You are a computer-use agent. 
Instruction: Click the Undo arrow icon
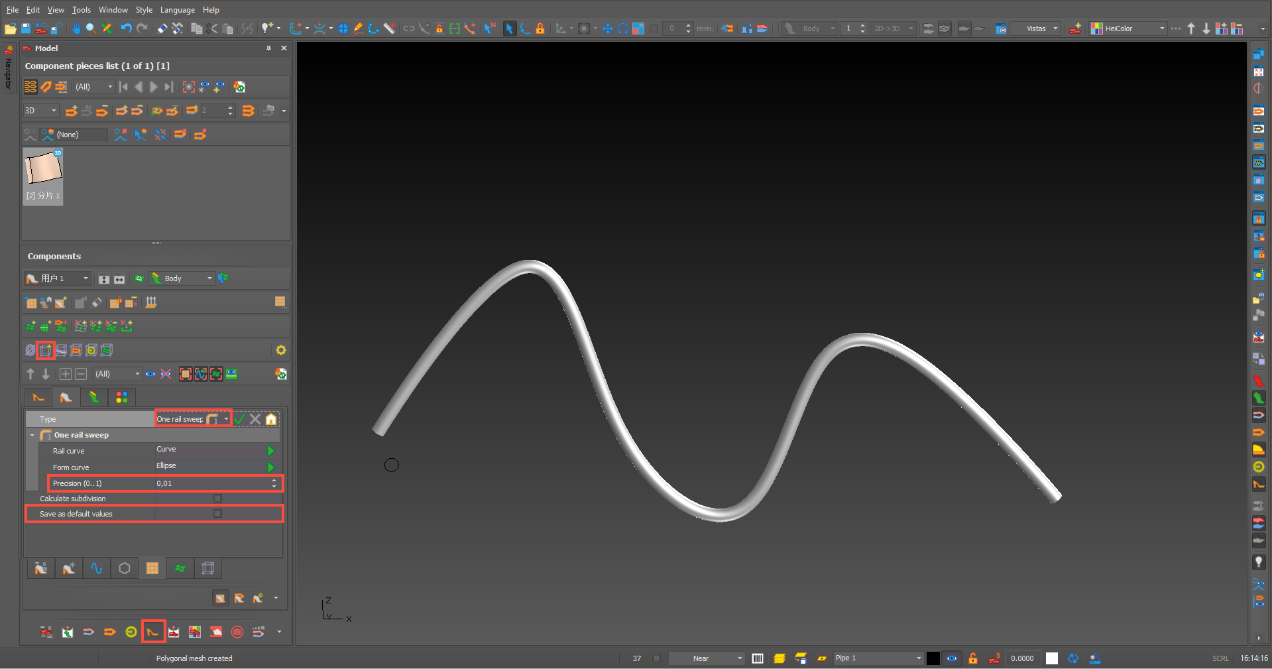coord(126,29)
